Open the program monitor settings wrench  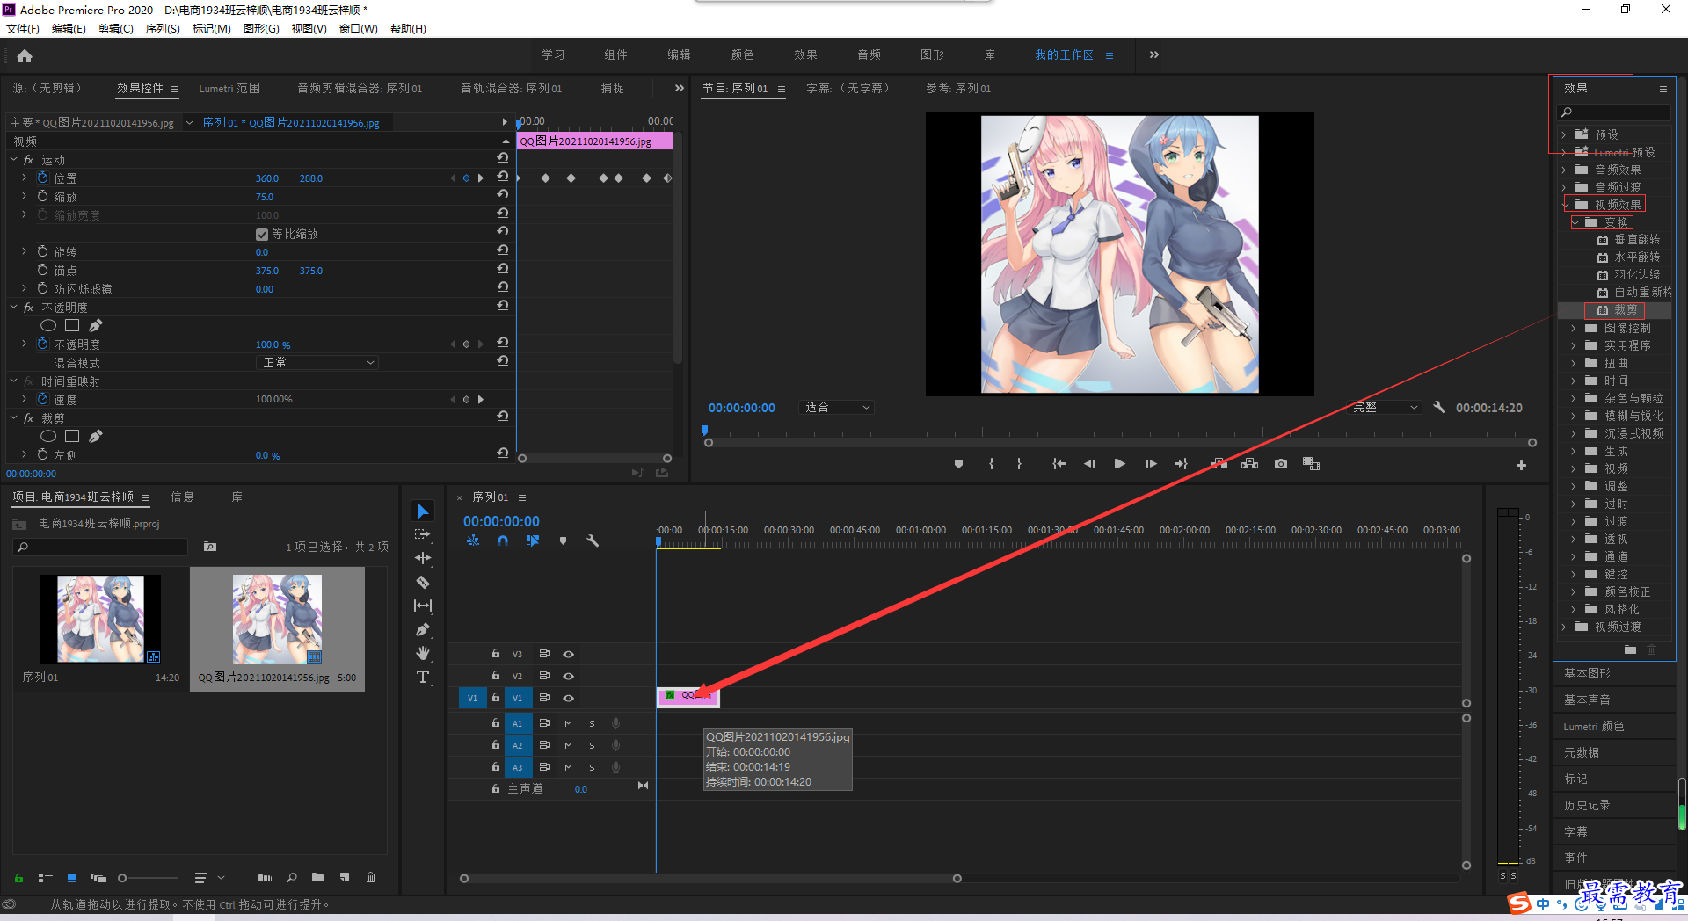click(1439, 407)
